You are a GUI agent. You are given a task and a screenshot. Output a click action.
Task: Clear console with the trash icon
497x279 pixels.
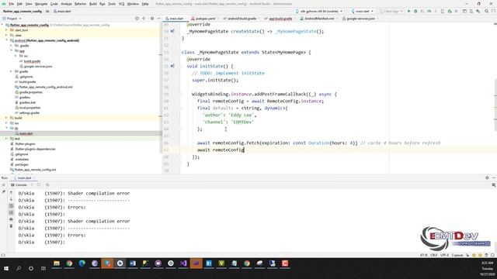11,226
